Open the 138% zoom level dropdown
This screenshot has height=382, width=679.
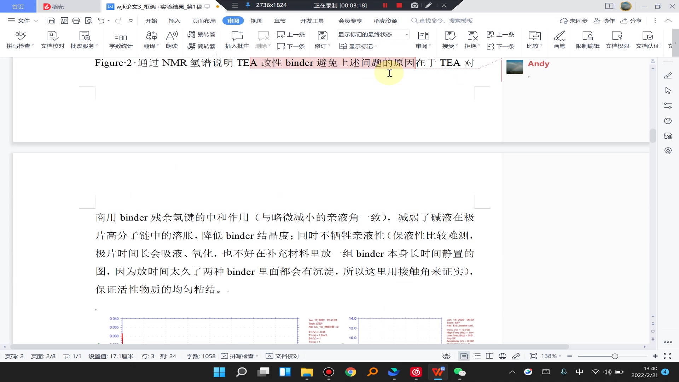[551, 356]
